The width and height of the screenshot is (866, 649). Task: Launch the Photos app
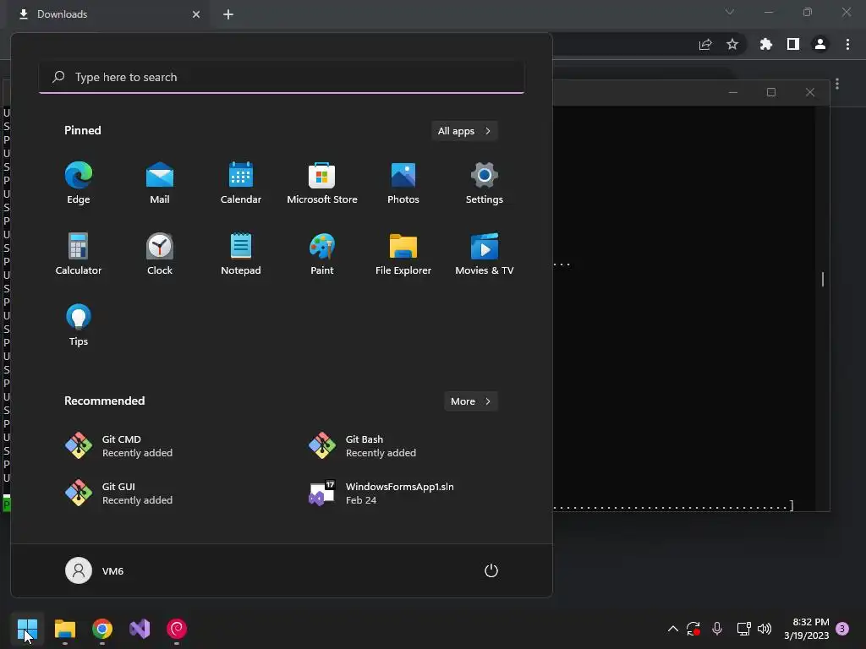click(x=403, y=183)
